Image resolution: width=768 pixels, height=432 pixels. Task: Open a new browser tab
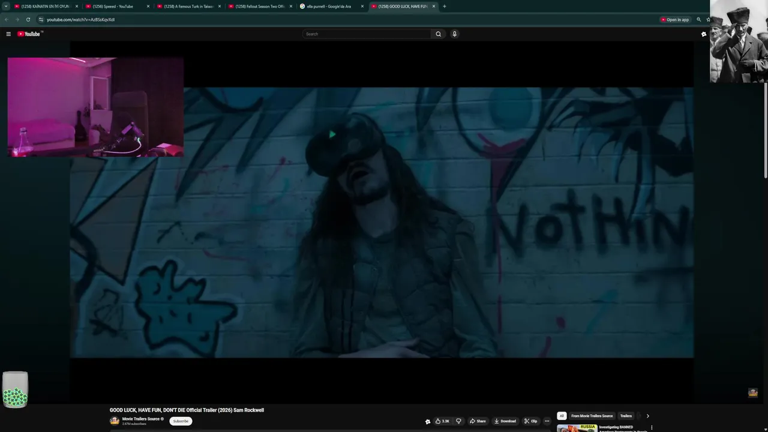[x=444, y=7]
